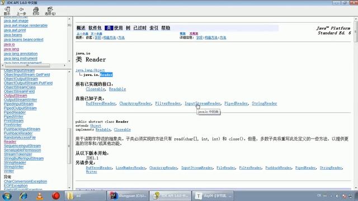Open the Windows Start button
This screenshot has height=201, width=358.
7,196
